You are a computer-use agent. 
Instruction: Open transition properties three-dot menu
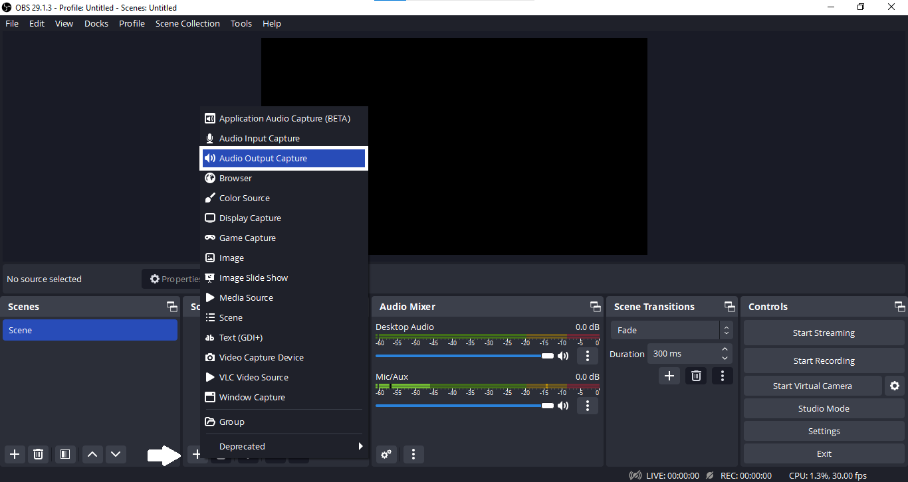point(723,376)
